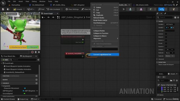Screen dimensions: 180x101
Task: Collapse the Variables section
Action: click(2, 83)
